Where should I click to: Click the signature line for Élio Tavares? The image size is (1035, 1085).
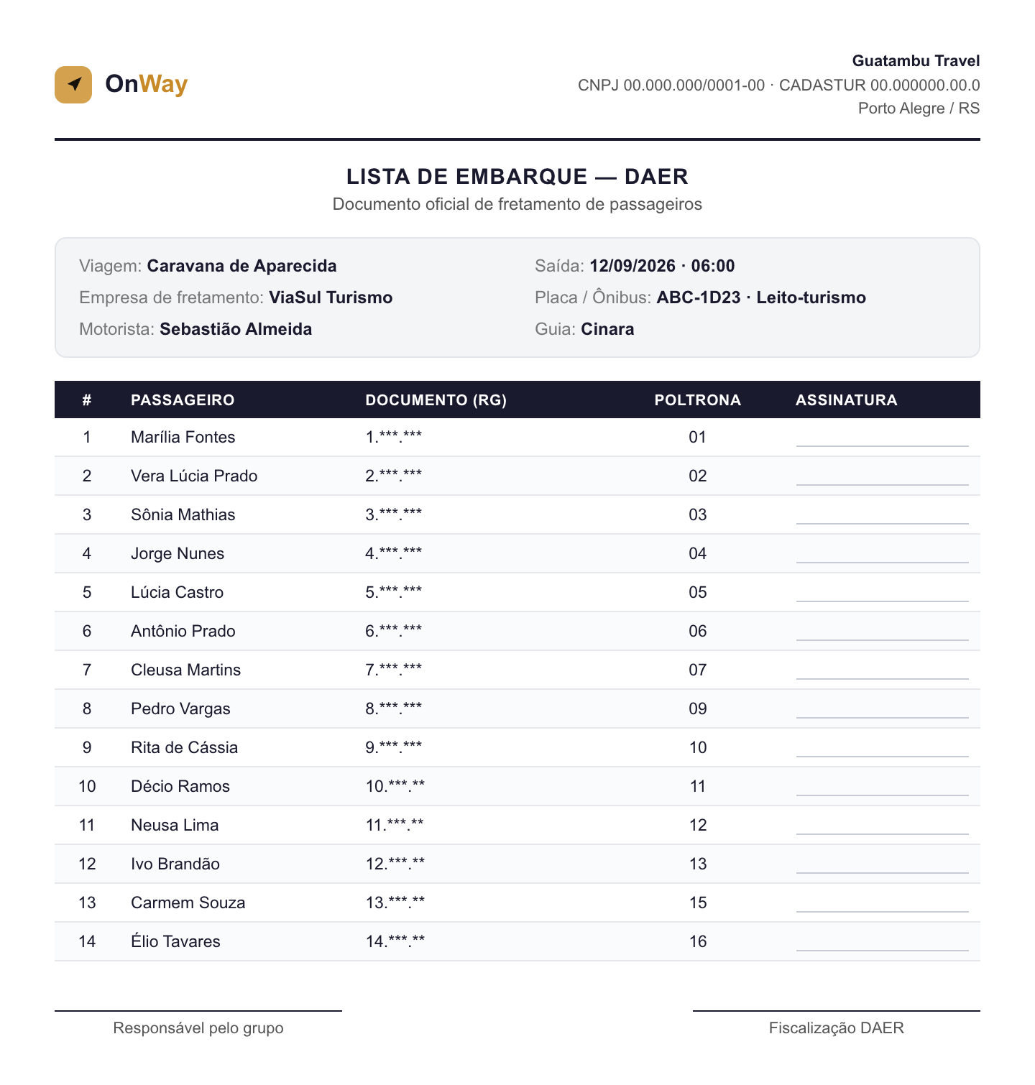882,950
